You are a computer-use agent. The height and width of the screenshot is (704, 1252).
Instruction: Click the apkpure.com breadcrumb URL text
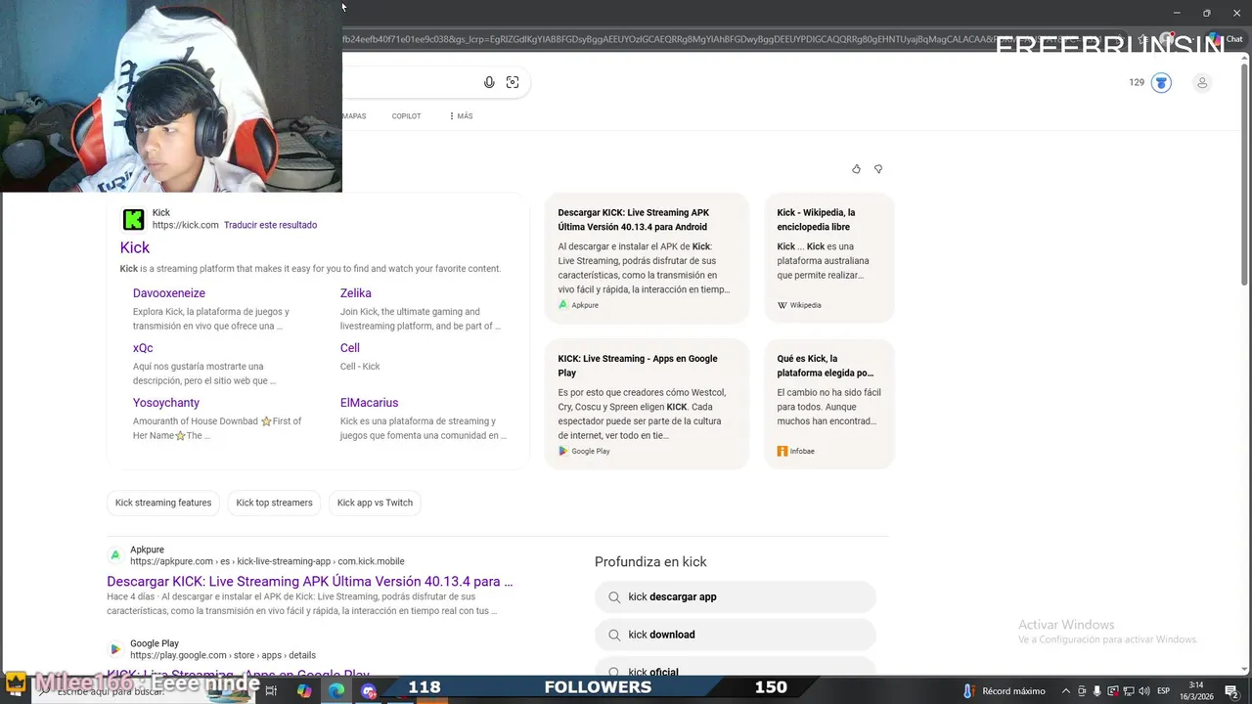267,561
